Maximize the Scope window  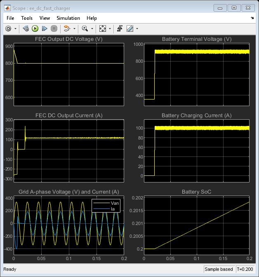click(x=234, y=8)
